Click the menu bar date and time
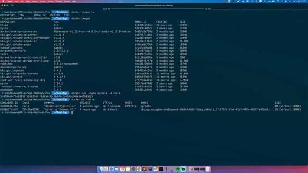308x173 pixels. (299, 1)
